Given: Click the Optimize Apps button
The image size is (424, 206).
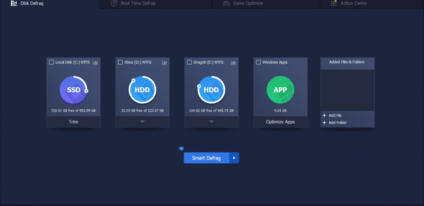Looking at the screenshot, I should 280,122.
